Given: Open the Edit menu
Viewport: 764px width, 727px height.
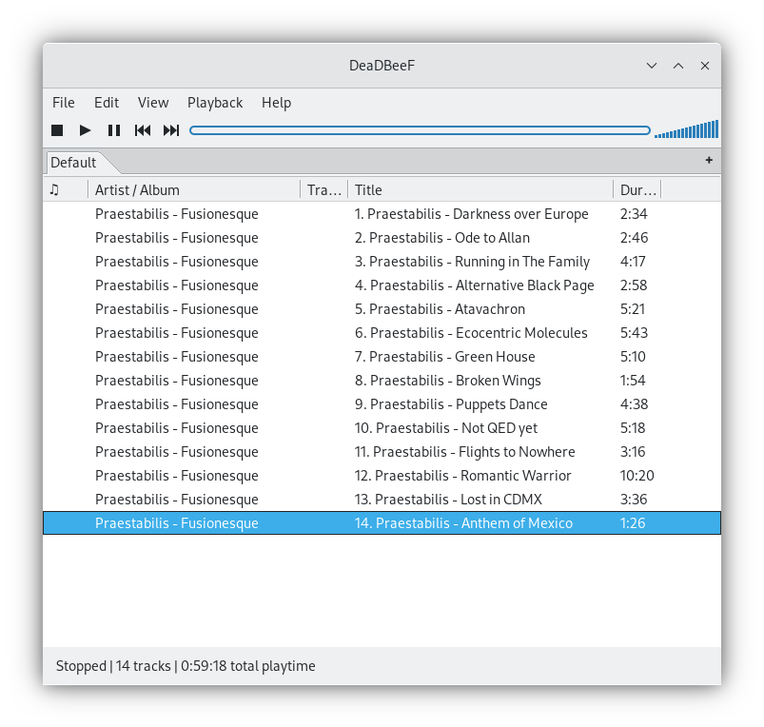Looking at the screenshot, I should click(x=107, y=103).
